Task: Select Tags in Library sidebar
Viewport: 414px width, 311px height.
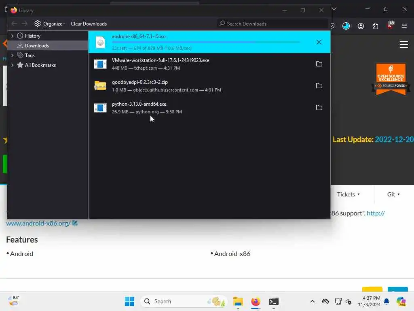Action: coord(30,55)
